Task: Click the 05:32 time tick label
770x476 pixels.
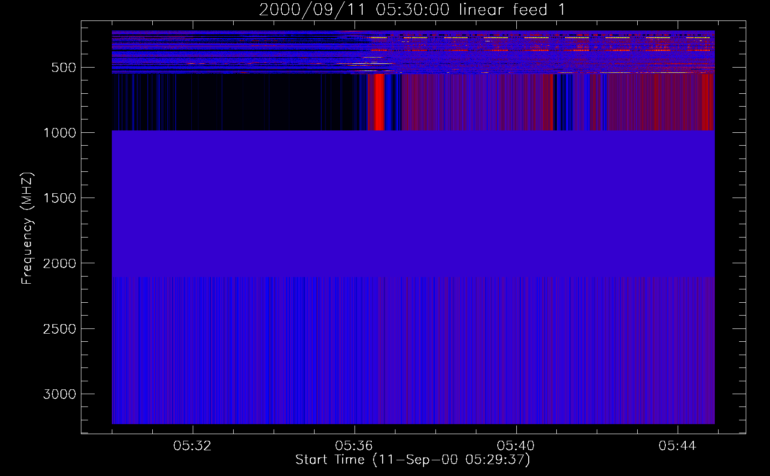Action: (192, 446)
